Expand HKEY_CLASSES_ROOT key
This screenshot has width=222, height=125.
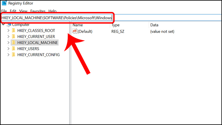pyautogui.click(x=8, y=30)
